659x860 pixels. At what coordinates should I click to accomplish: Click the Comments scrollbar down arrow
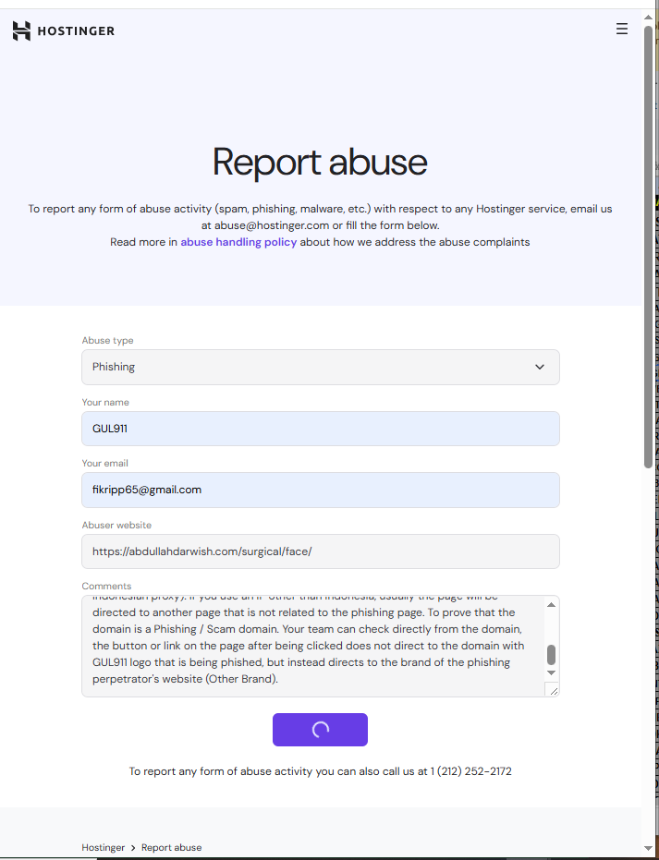(552, 673)
